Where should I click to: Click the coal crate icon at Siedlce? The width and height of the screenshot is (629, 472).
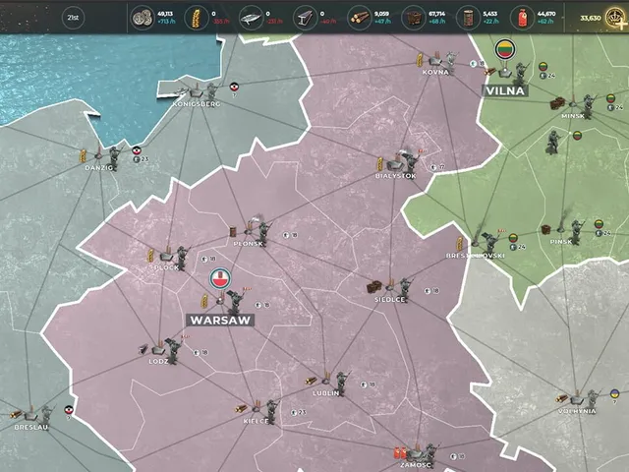coord(373,287)
